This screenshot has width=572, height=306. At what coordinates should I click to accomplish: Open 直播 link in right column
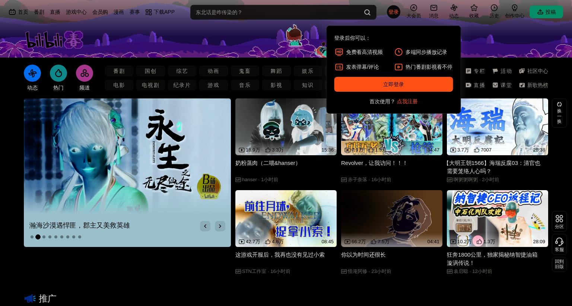tap(475, 85)
